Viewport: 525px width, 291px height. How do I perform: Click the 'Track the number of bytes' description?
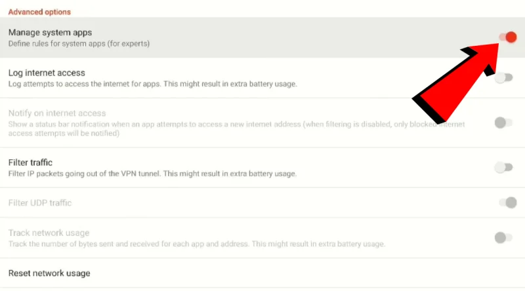click(196, 244)
